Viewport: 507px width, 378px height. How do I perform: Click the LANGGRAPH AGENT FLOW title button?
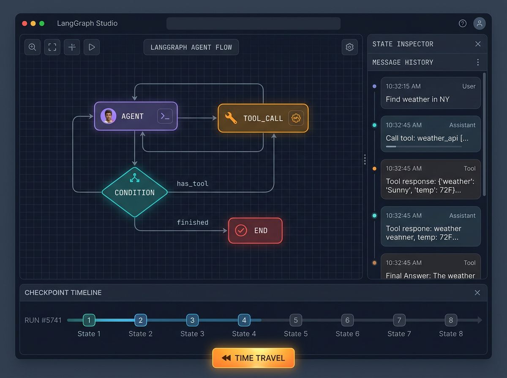pos(191,47)
